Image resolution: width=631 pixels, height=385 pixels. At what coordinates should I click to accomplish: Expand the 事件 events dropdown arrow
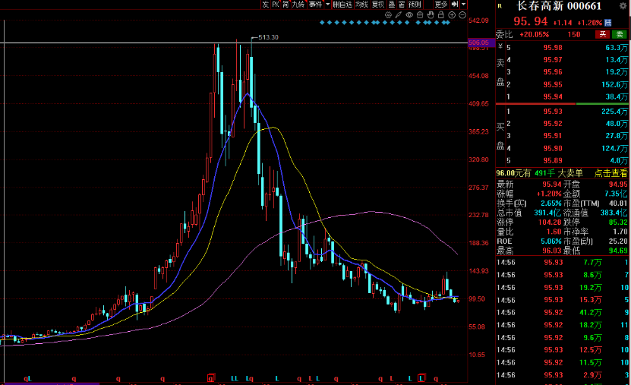(x=327, y=5)
